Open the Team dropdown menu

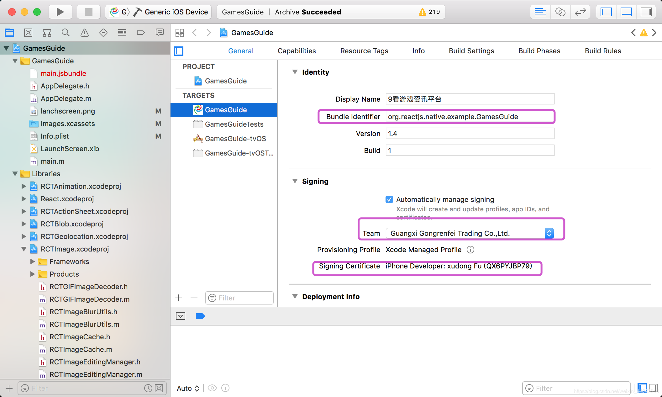click(x=470, y=233)
